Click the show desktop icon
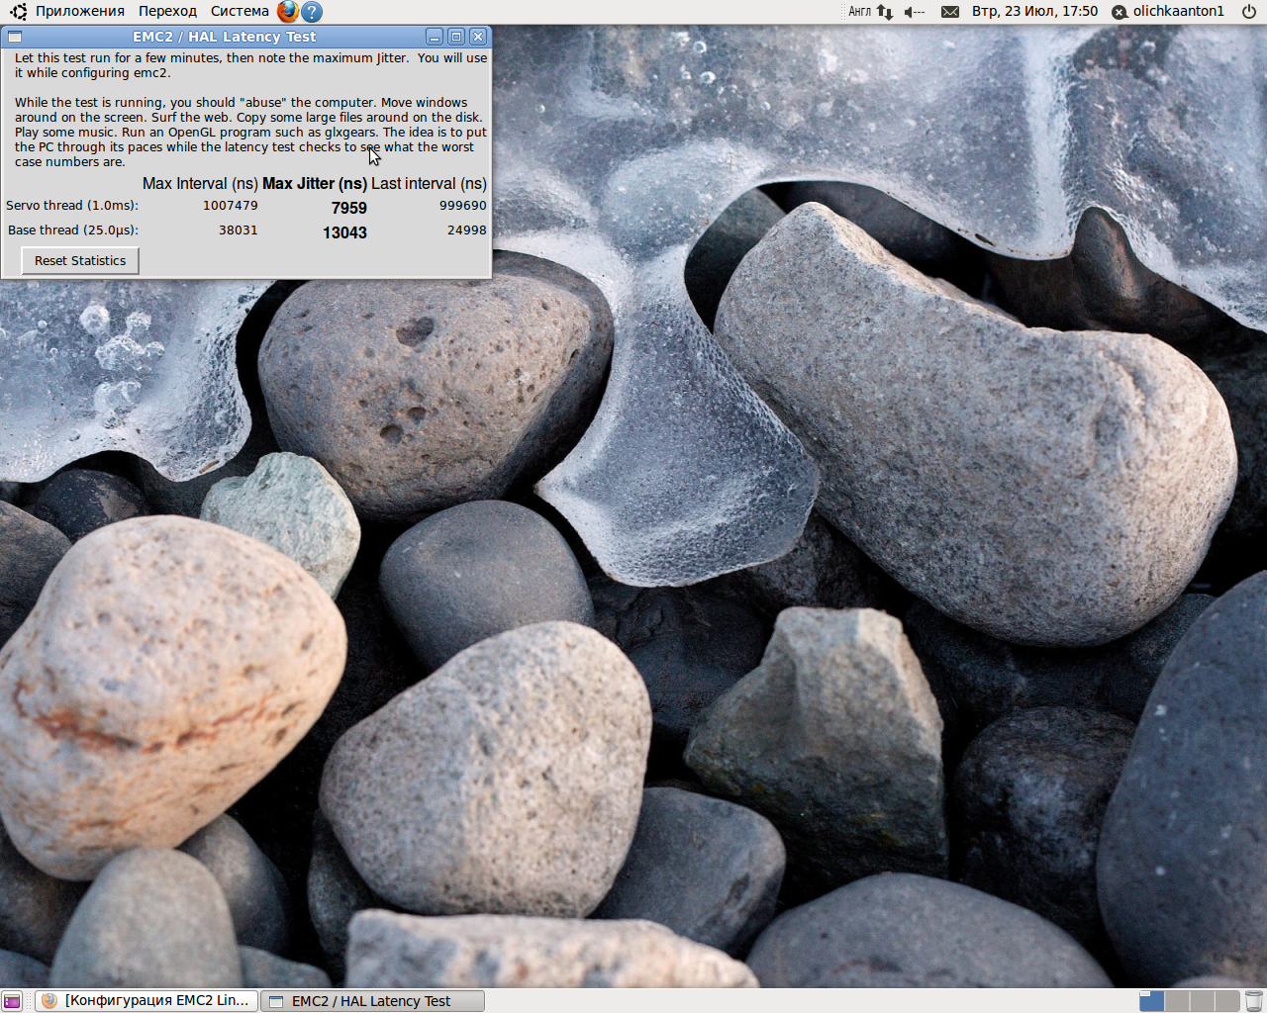The width and height of the screenshot is (1267, 1013). 12,1001
